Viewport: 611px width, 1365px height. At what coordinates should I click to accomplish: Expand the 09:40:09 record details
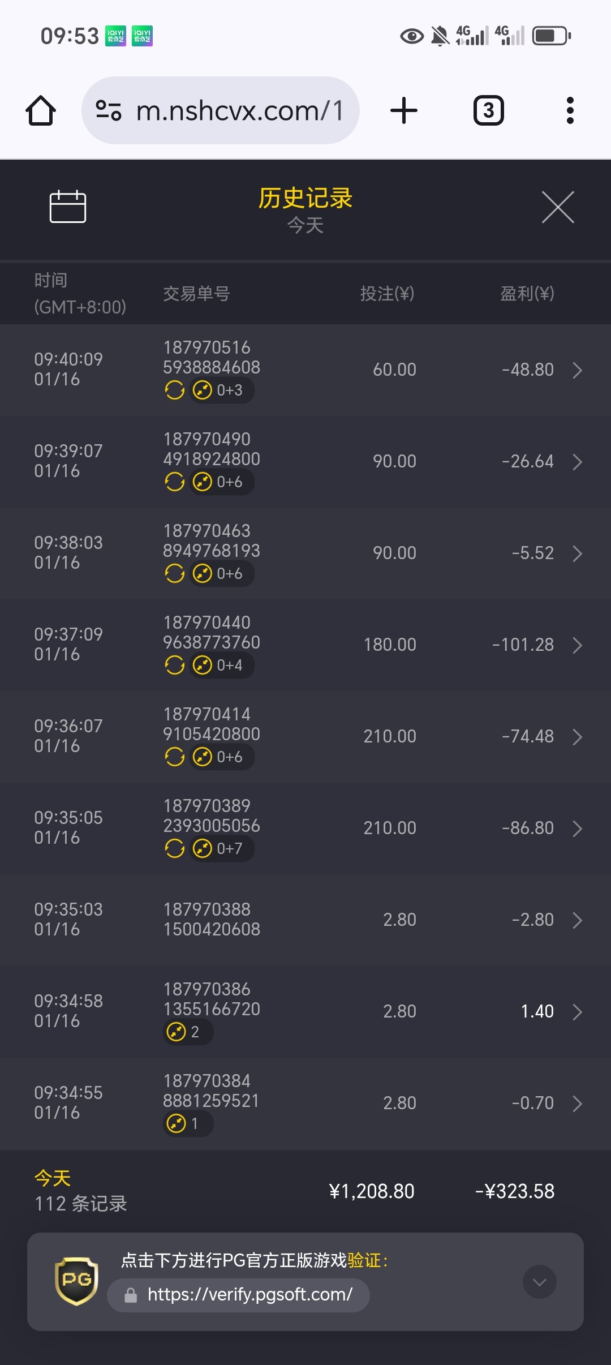coord(577,370)
